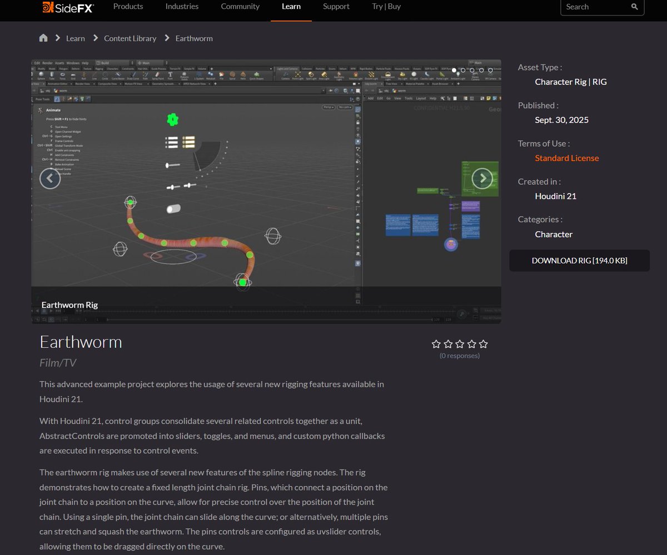Image resolution: width=667 pixels, height=555 pixels.
Task: Click the Film/TV subtitle text
Action: click(x=58, y=363)
